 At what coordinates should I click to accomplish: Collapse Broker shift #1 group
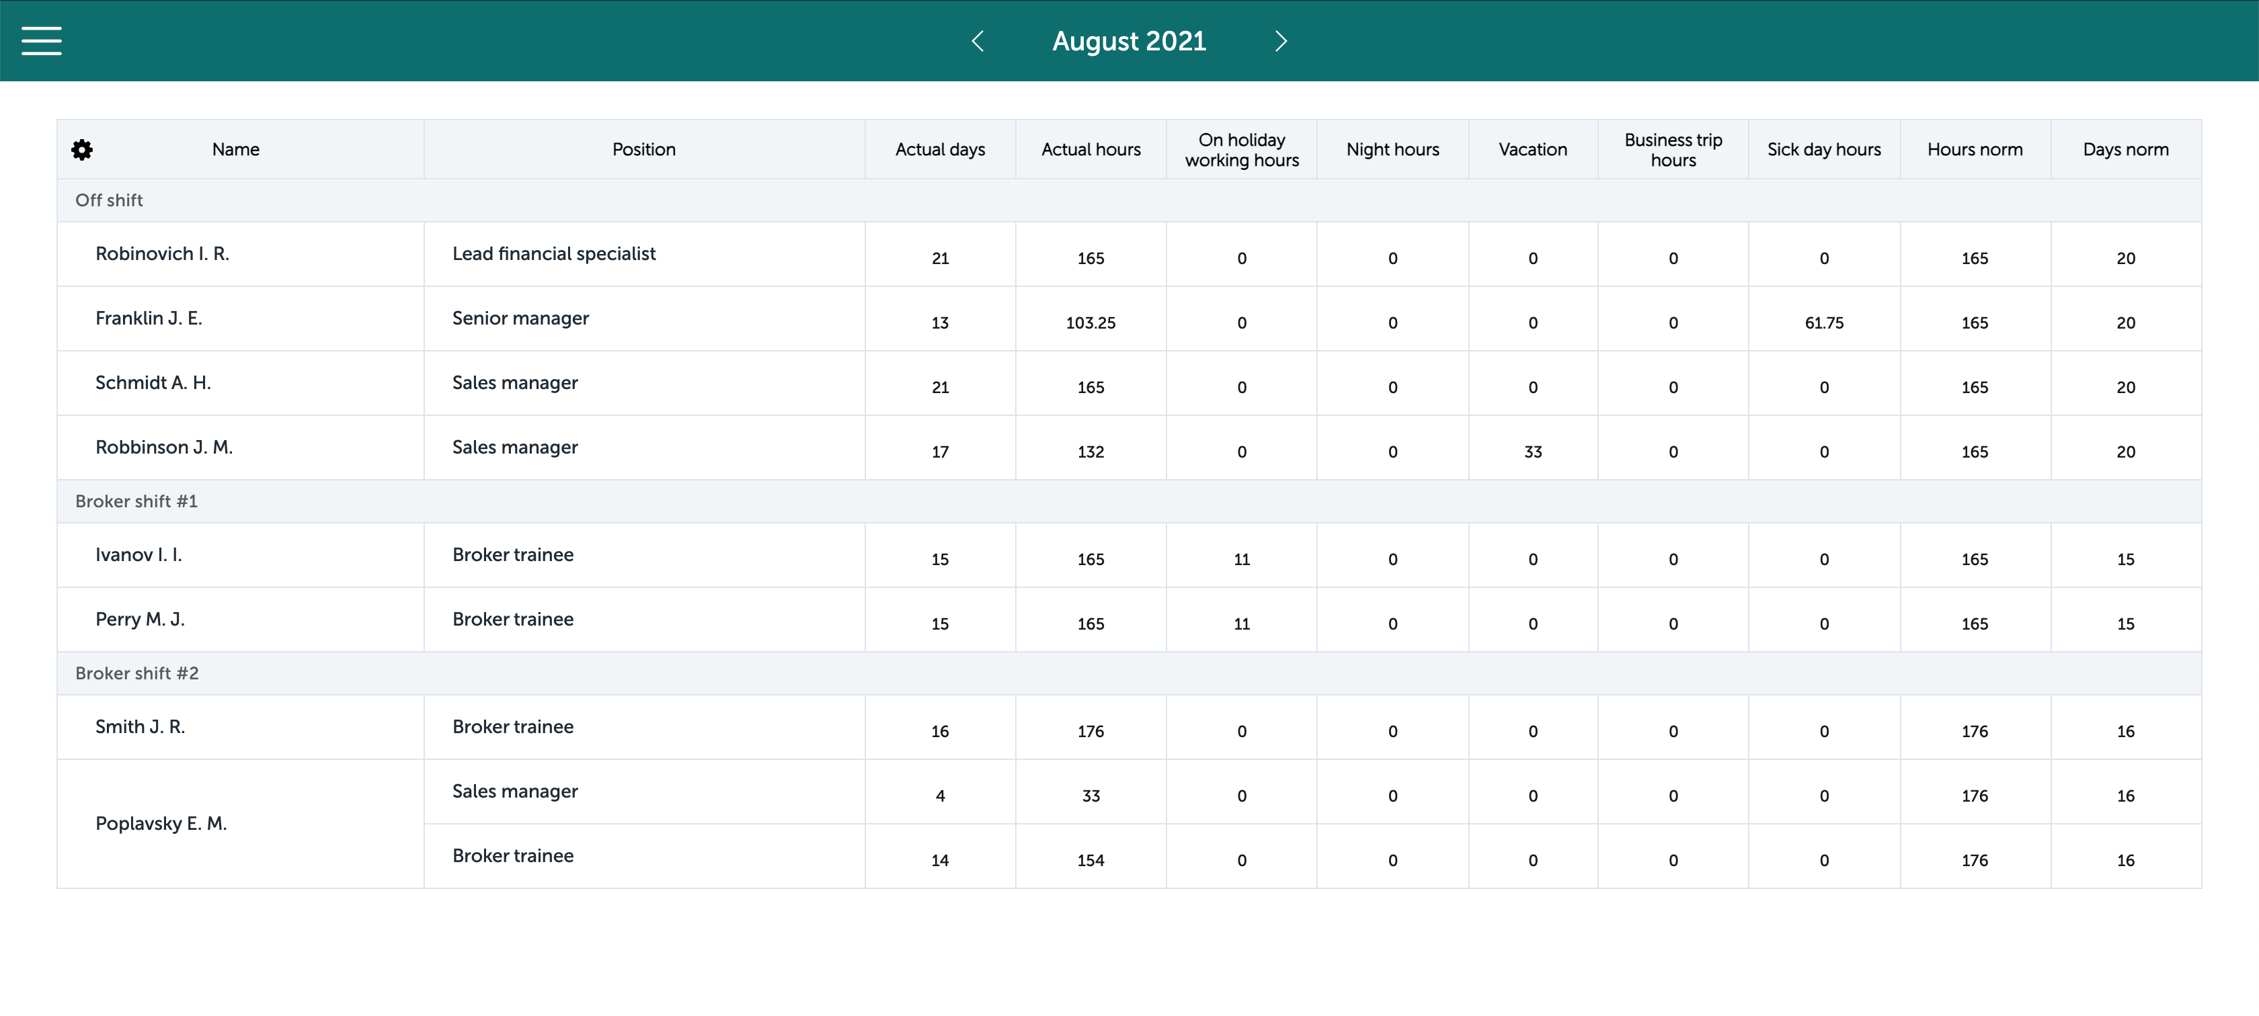point(136,501)
